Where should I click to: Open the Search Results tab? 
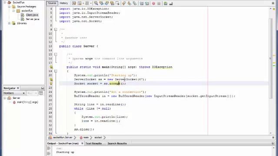[117, 143]
